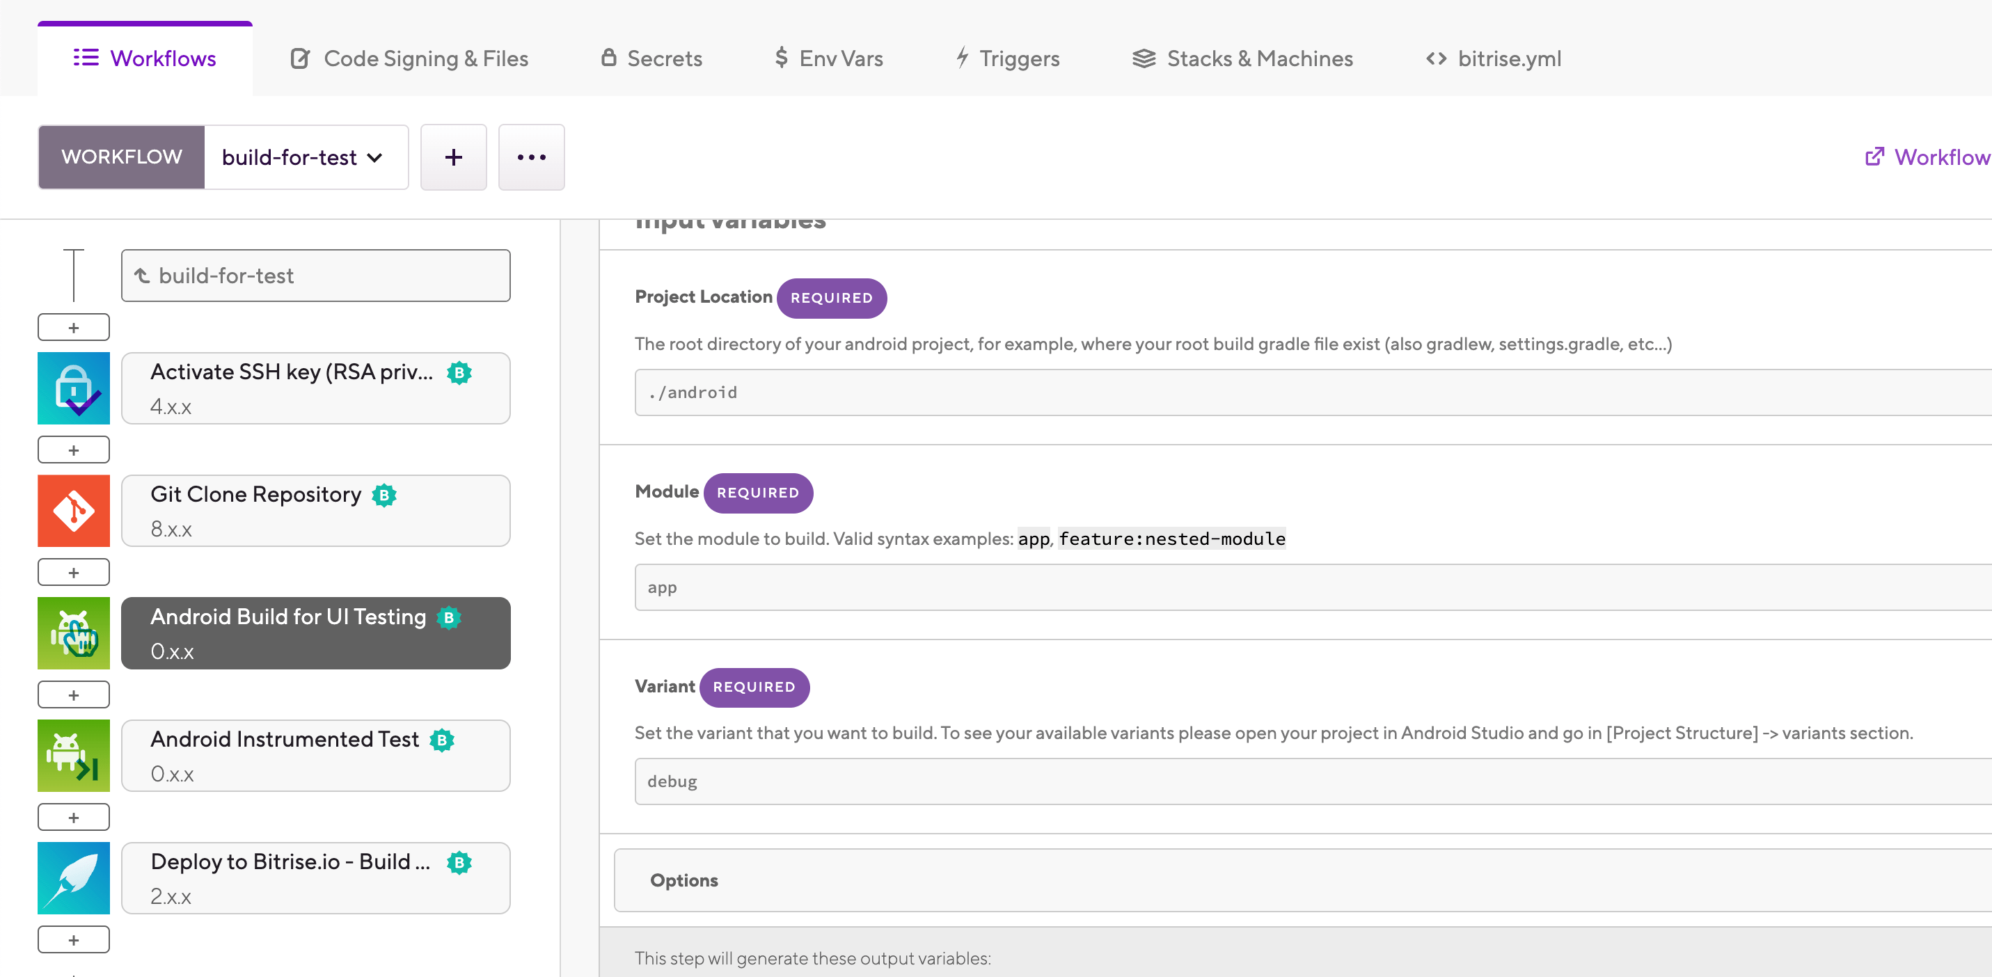
Task: Click the Project Location ./android input field
Action: pos(1082,392)
